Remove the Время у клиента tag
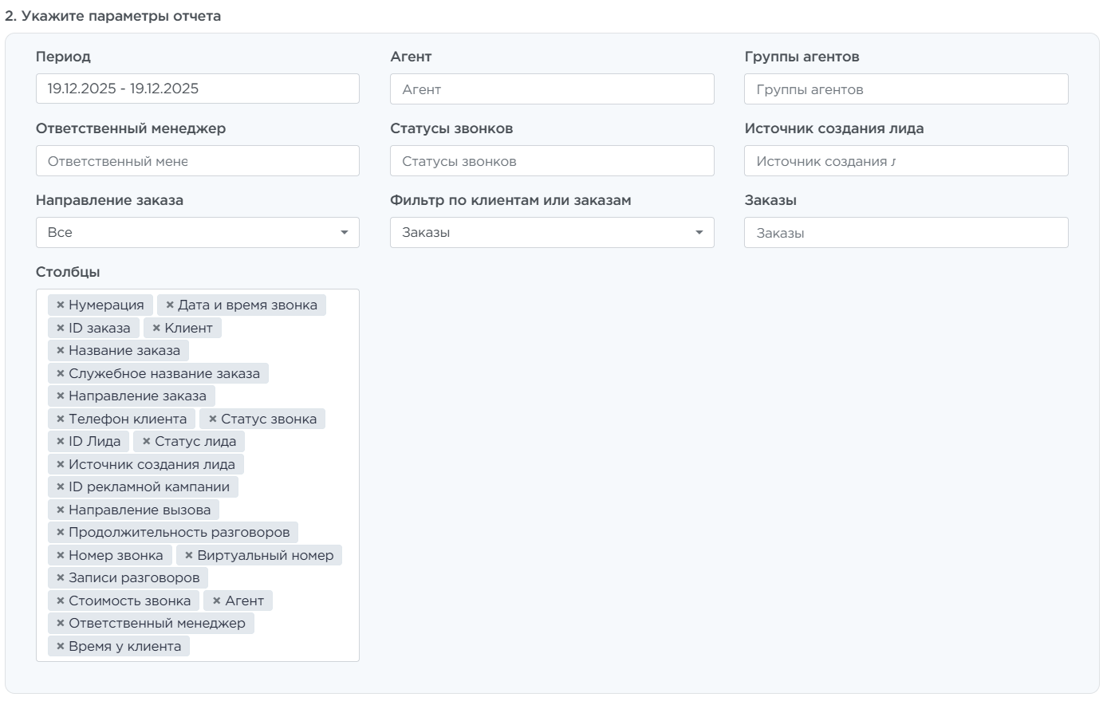The width and height of the screenshot is (1107, 701). click(x=60, y=646)
